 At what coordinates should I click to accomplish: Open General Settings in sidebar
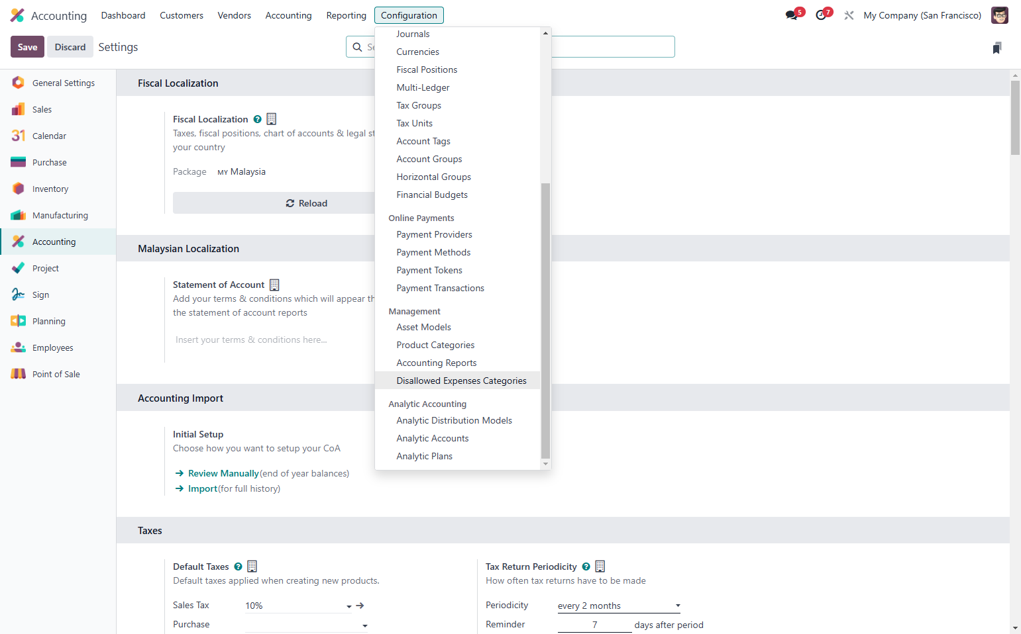(58, 83)
